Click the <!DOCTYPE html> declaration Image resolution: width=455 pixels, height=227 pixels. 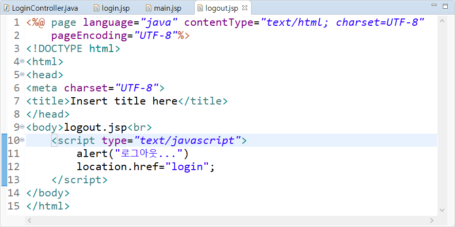(73, 49)
